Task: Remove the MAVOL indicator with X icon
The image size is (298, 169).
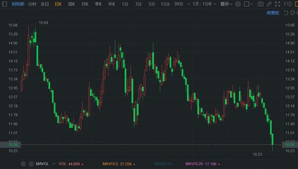Action: pyautogui.click(x=31, y=164)
